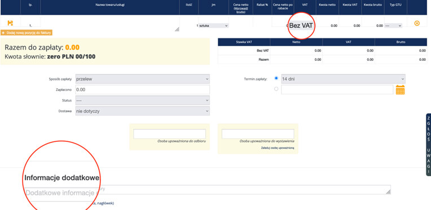431x210 pixels.
Task: Click the Zapłacono amount field
Action: [142, 90]
